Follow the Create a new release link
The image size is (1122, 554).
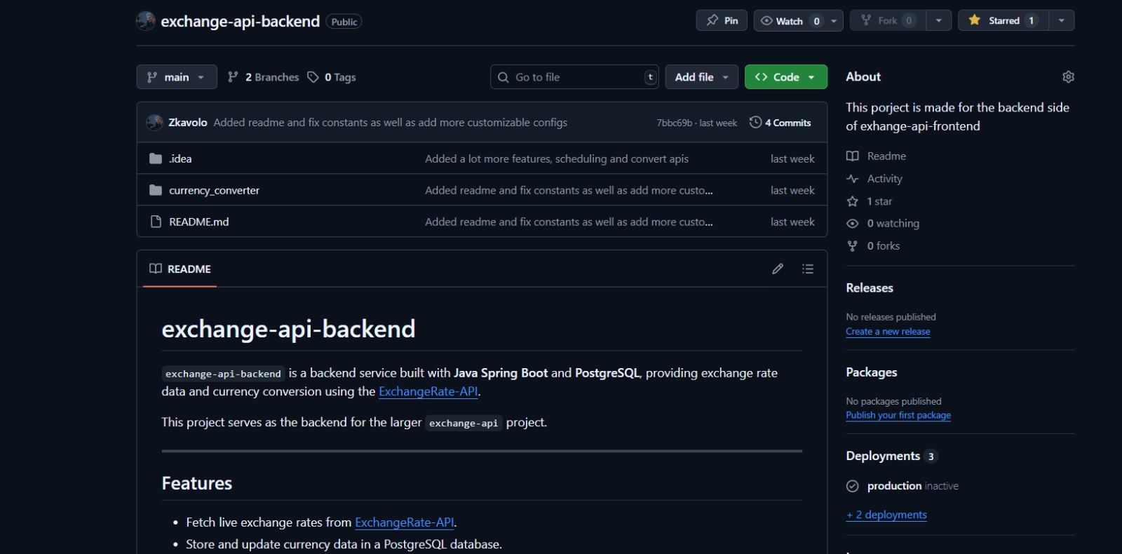[x=888, y=332]
